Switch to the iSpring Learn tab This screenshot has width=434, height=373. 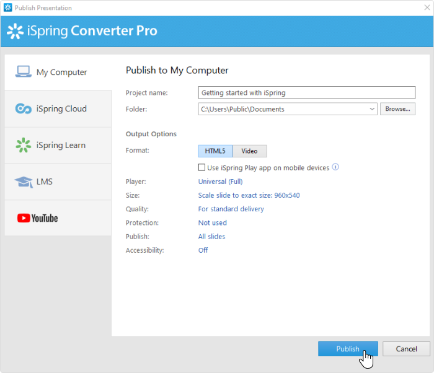pyautogui.click(x=58, y=145)
